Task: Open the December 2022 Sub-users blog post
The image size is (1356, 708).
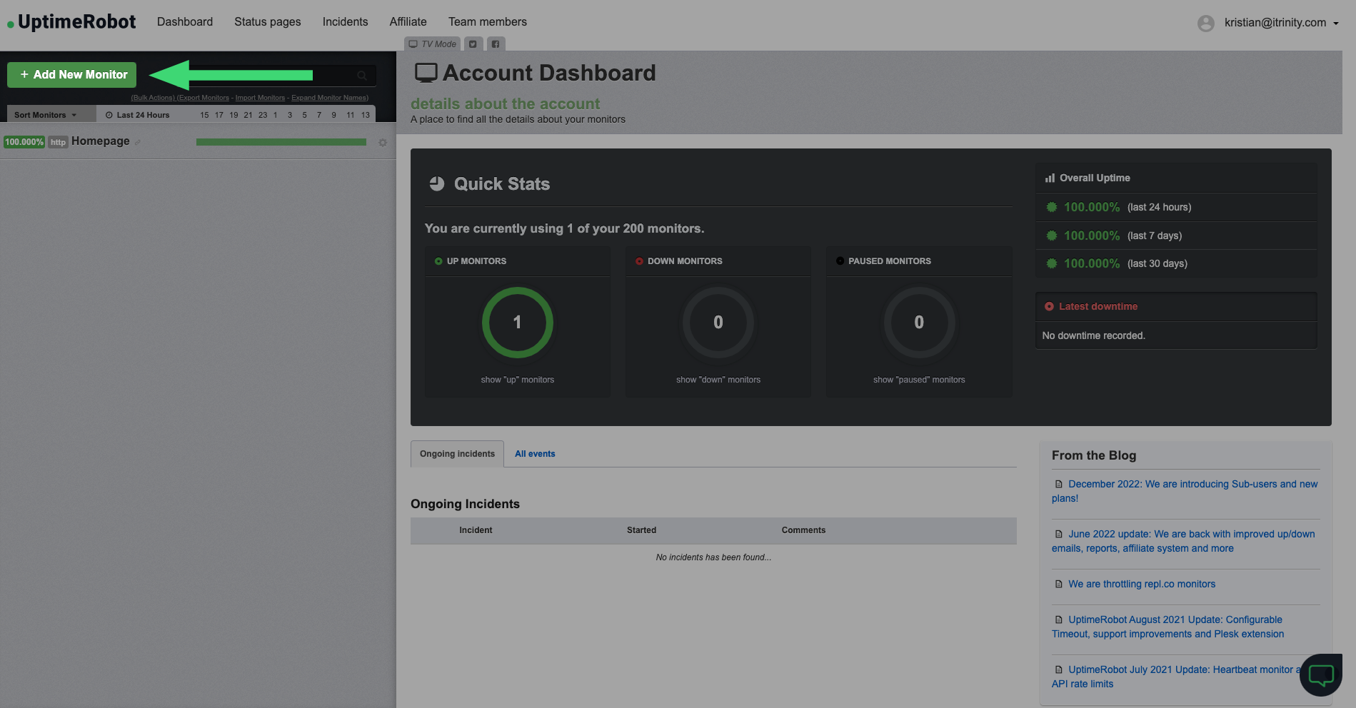Action: pyautogui.click(x=1185, y=491)
